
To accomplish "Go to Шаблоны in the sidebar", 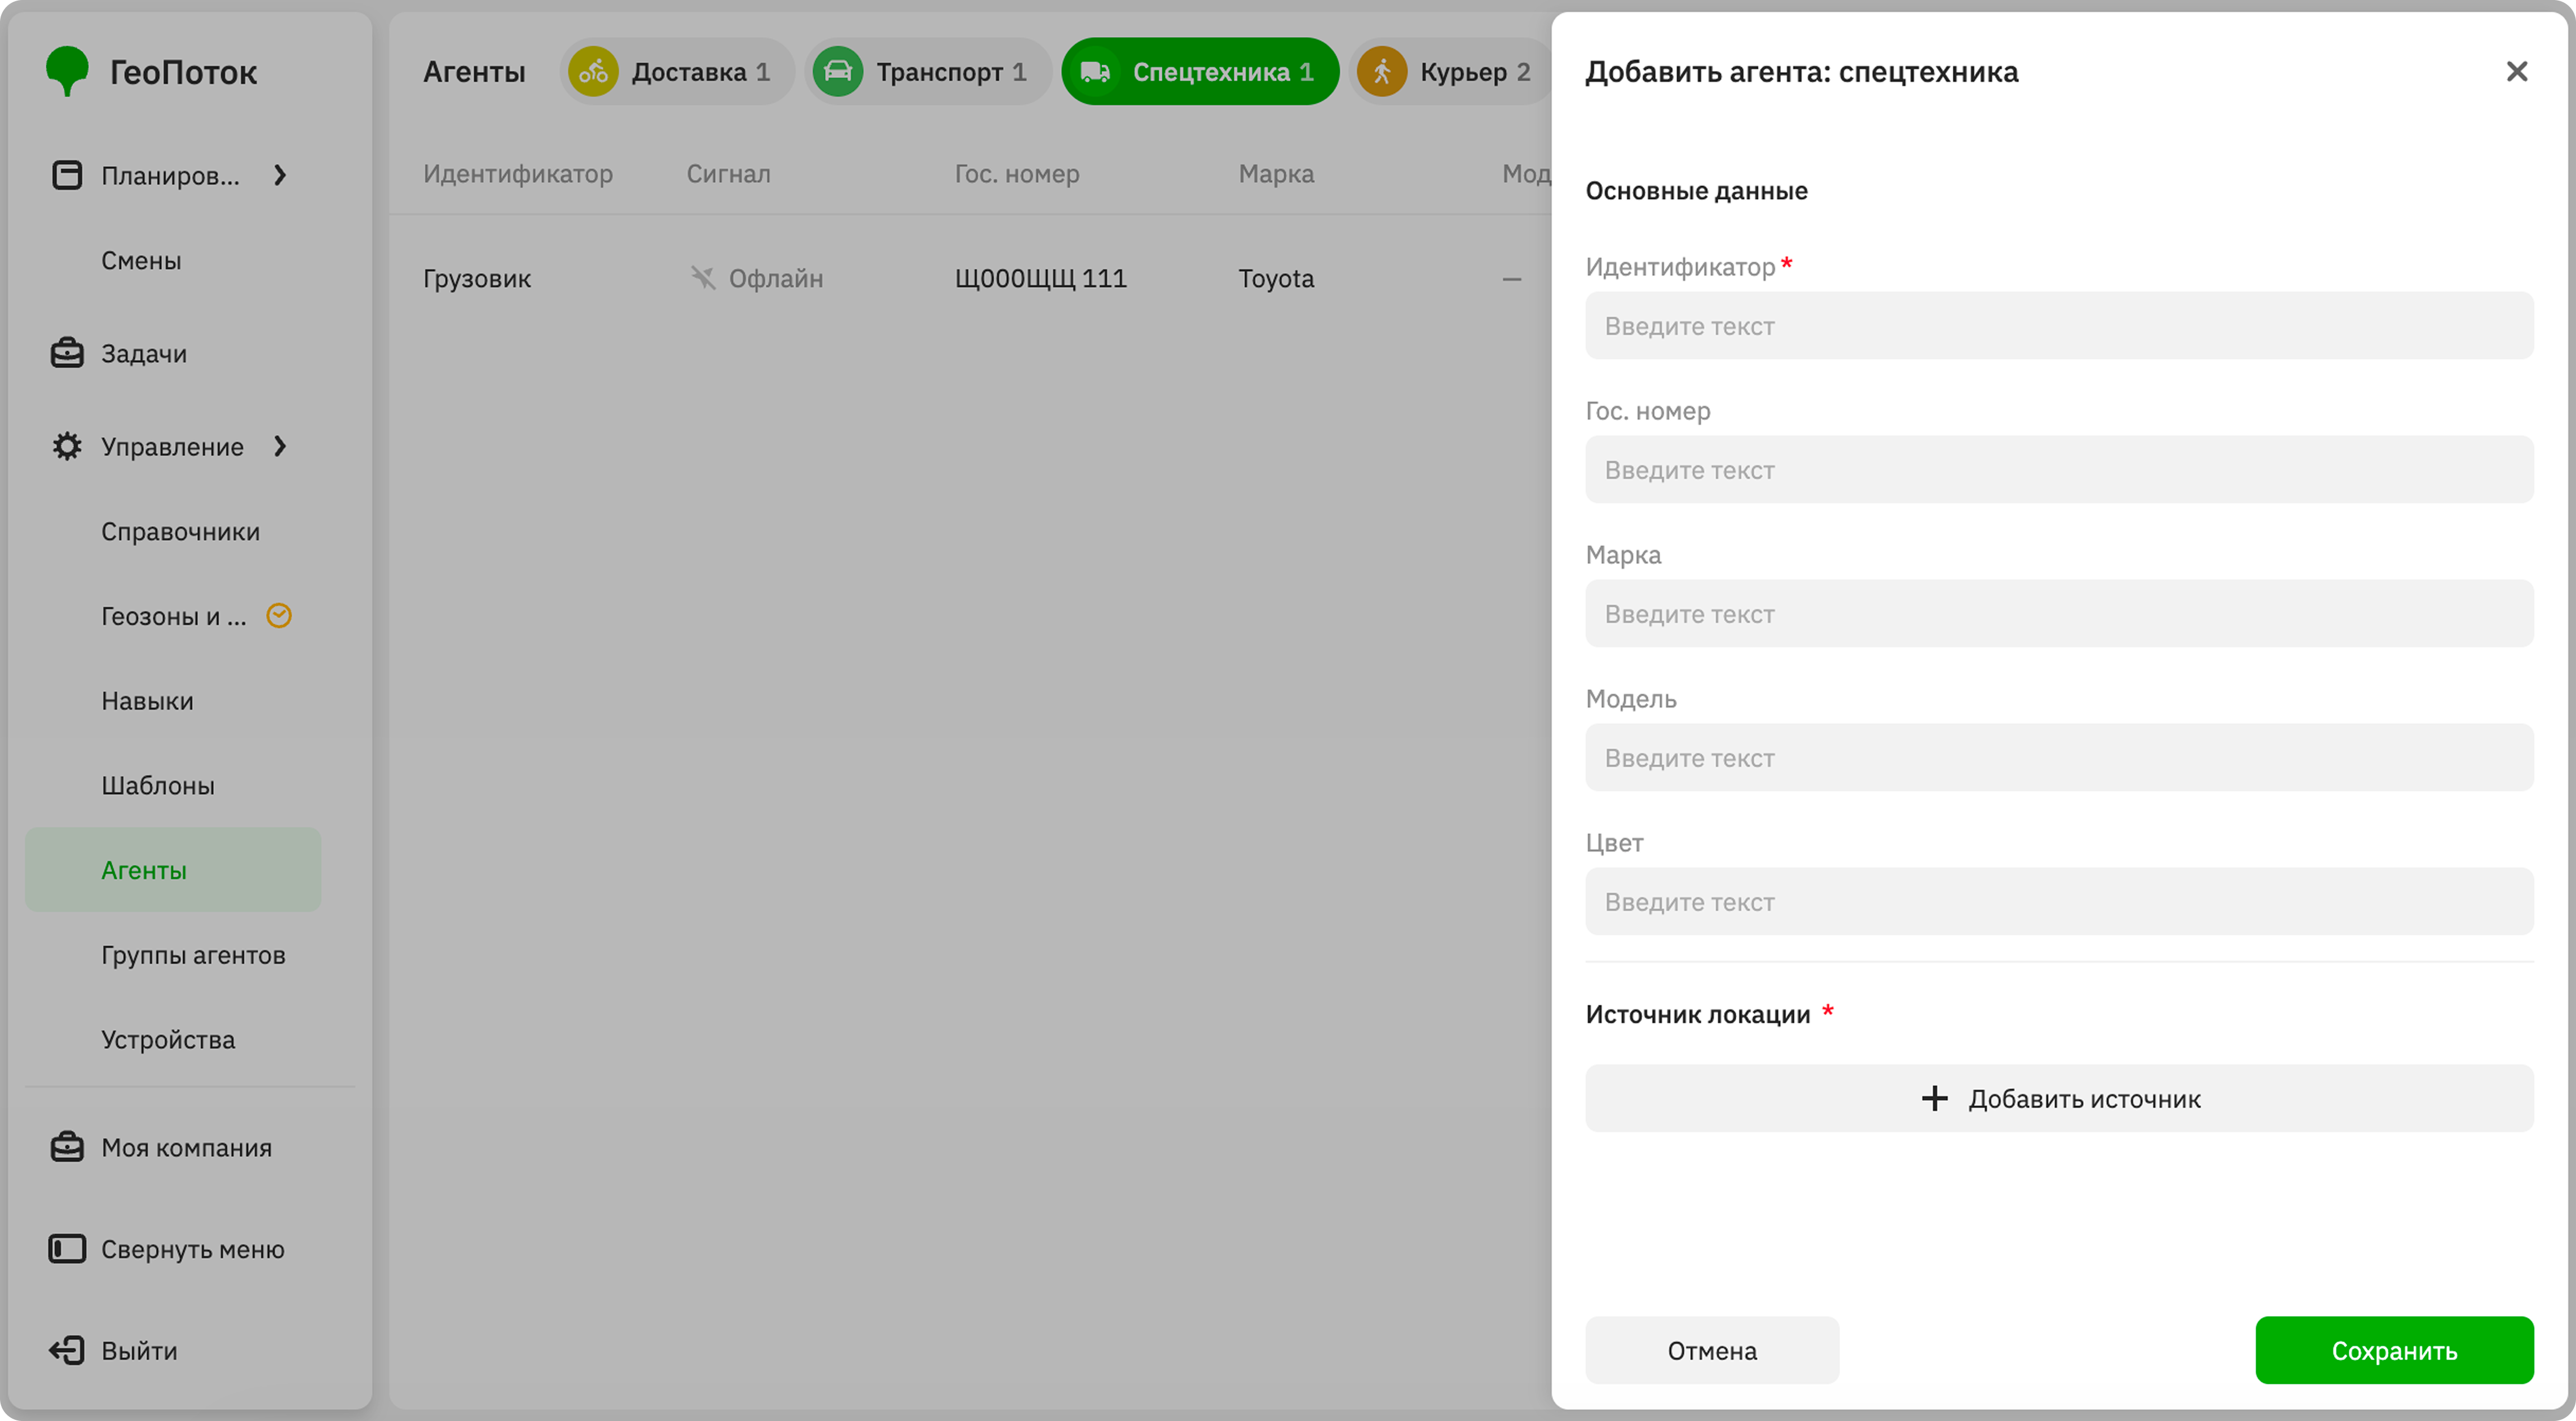I will [x=158, y=785].
